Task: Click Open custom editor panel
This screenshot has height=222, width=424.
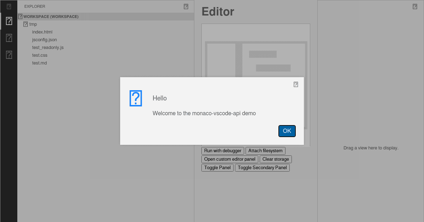Action: [x=230, y=159]
